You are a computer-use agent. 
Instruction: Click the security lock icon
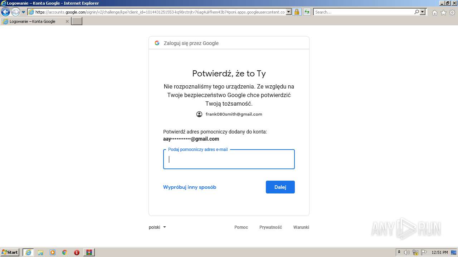tap(297, 12)
